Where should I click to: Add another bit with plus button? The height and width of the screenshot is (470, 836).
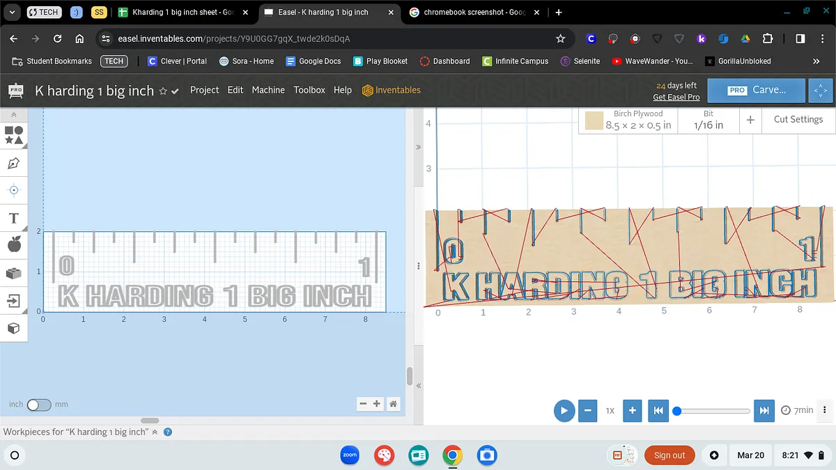(x=750, y=120)
